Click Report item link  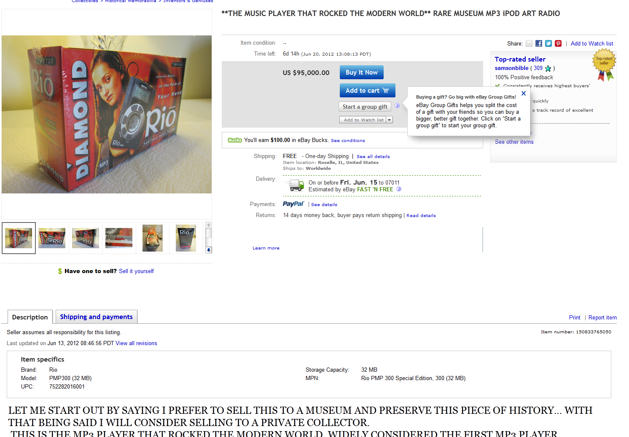click(x=602, y=318)
